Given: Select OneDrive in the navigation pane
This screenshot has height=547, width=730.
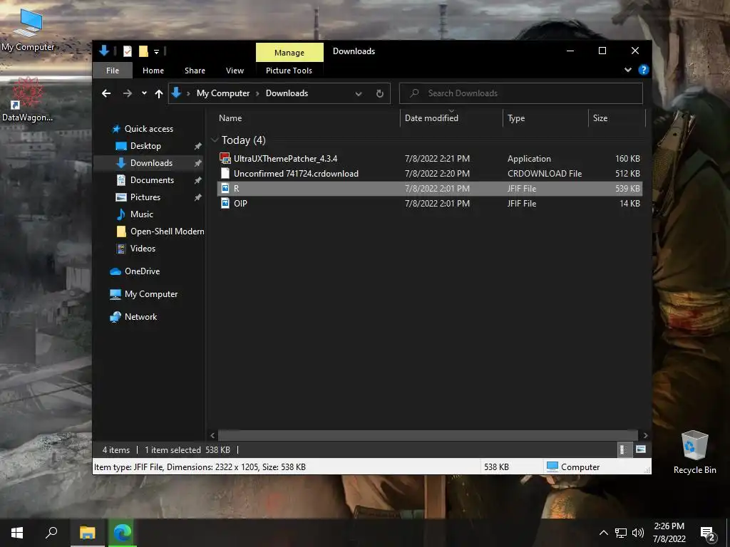Looking at the screenshot, I should click(x=142, y=271).
